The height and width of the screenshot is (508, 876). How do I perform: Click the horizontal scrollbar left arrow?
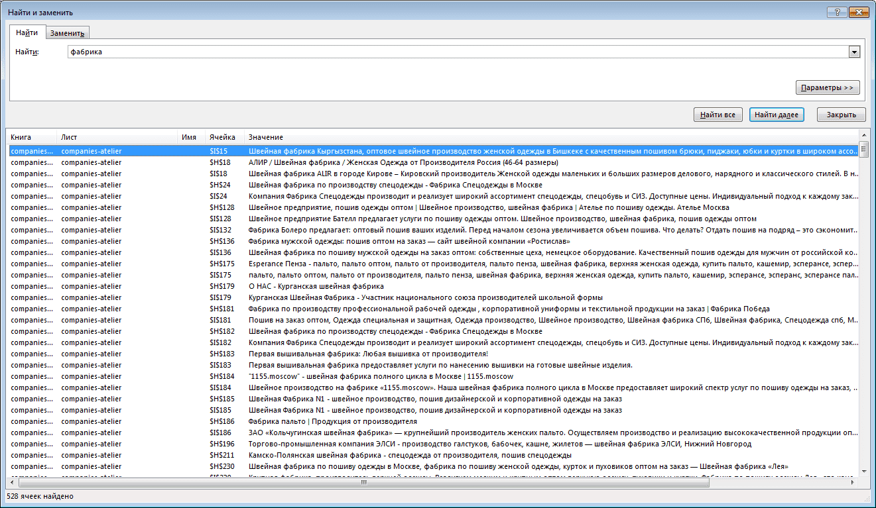point(13,482)
